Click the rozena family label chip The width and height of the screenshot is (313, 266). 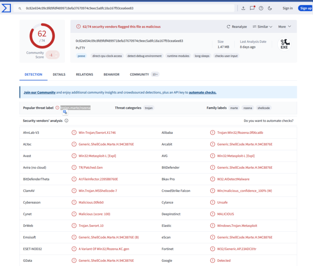coord(248,108)
